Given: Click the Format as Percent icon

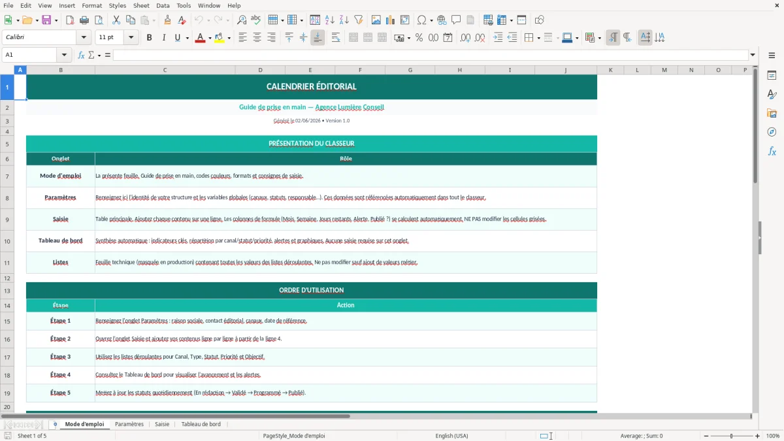Looking at the screenshot, I should click(x=419, y=38).
